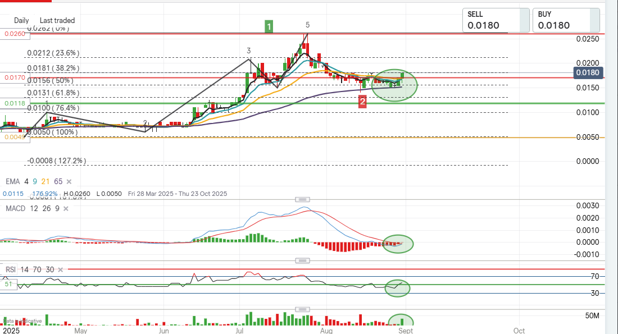Open the Daily timeframe selector
Screen dimensions: 618x334
click(x=21, y=20)
